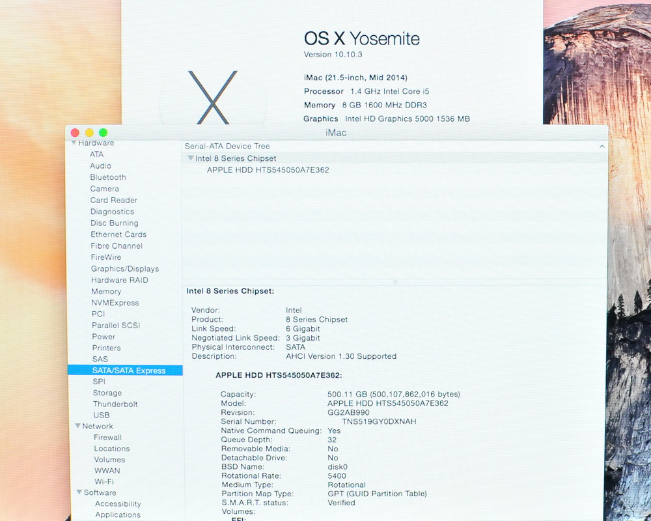
Task: Click iMac (21.5-inch, Mid 2014) text
Action: (x=355, y=77)
